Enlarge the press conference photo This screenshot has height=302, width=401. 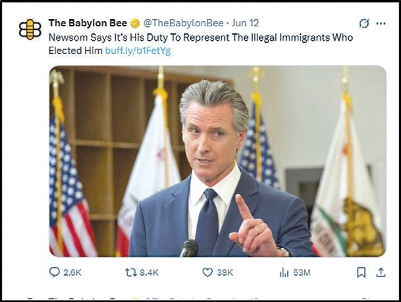(217, 161)
